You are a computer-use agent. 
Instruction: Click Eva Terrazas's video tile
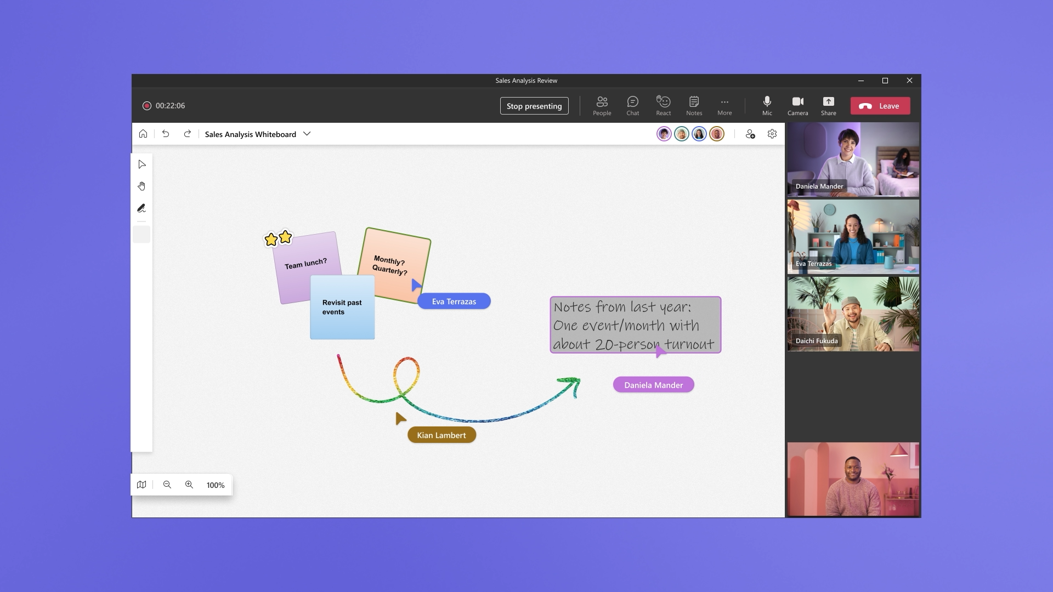coord(853,237)
